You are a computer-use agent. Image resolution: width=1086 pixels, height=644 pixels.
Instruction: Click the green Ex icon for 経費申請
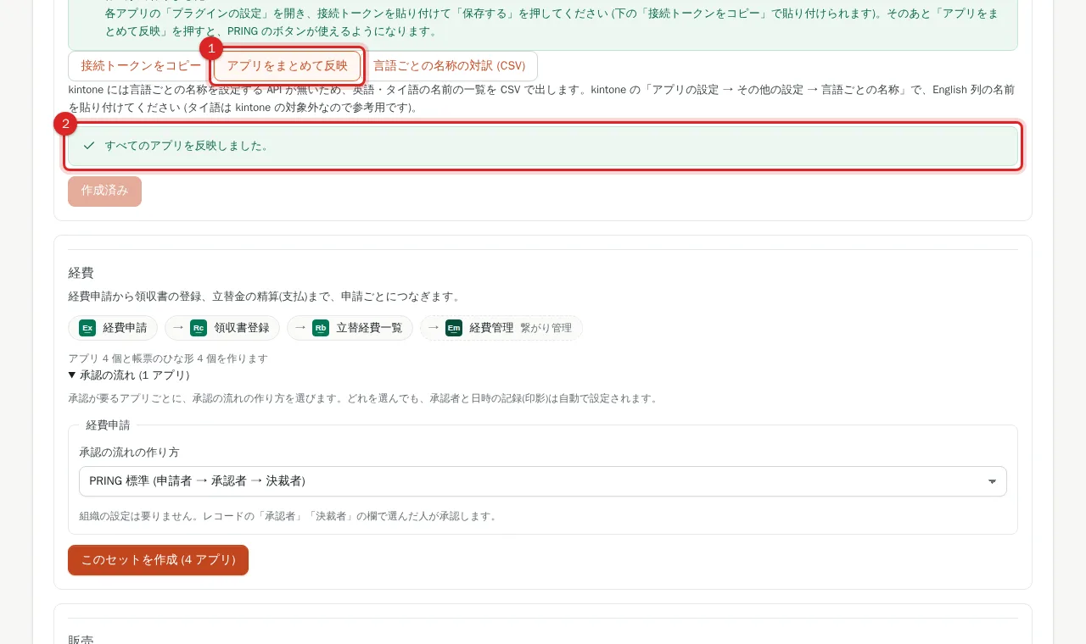(x=87, y=328)
